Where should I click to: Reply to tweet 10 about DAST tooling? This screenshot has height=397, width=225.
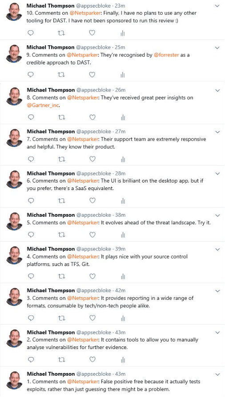(31, 33)
